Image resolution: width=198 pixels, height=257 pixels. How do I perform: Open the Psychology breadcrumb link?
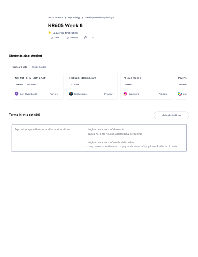[74, 17]
